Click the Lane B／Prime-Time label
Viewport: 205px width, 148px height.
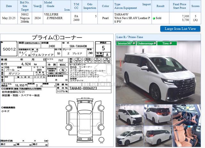130,37
